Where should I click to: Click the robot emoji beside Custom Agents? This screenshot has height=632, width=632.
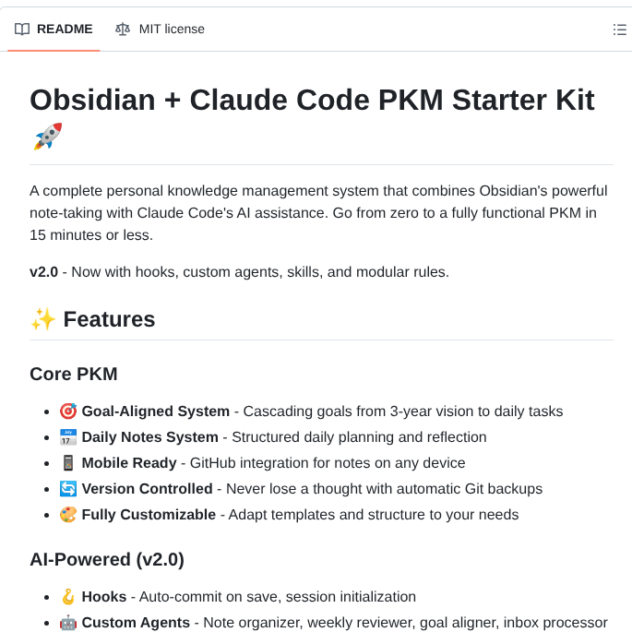point(68,623)
